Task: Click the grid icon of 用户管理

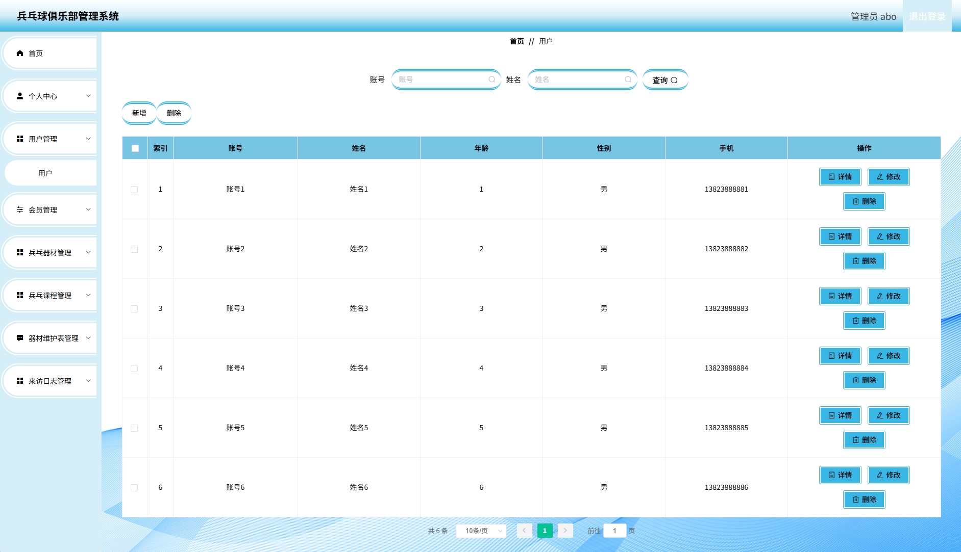Action: tap(20, 139)
